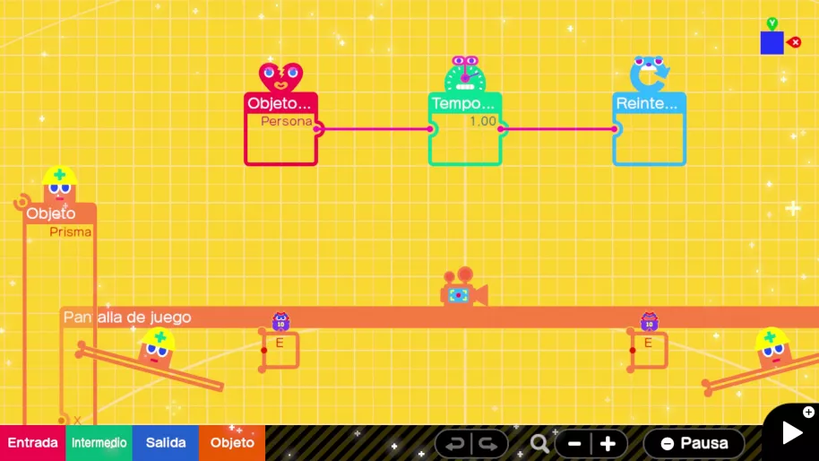The width and height of the screenshot is (819, 461).
Task: Click the right purple counter Nodon
Action: [650, 321]
